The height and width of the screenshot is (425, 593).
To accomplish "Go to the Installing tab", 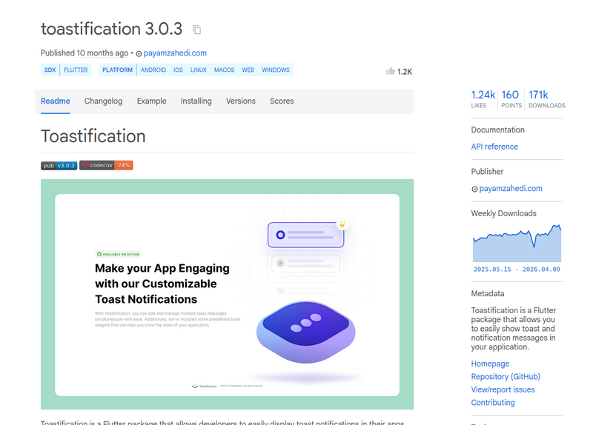I will coord(196,101).
